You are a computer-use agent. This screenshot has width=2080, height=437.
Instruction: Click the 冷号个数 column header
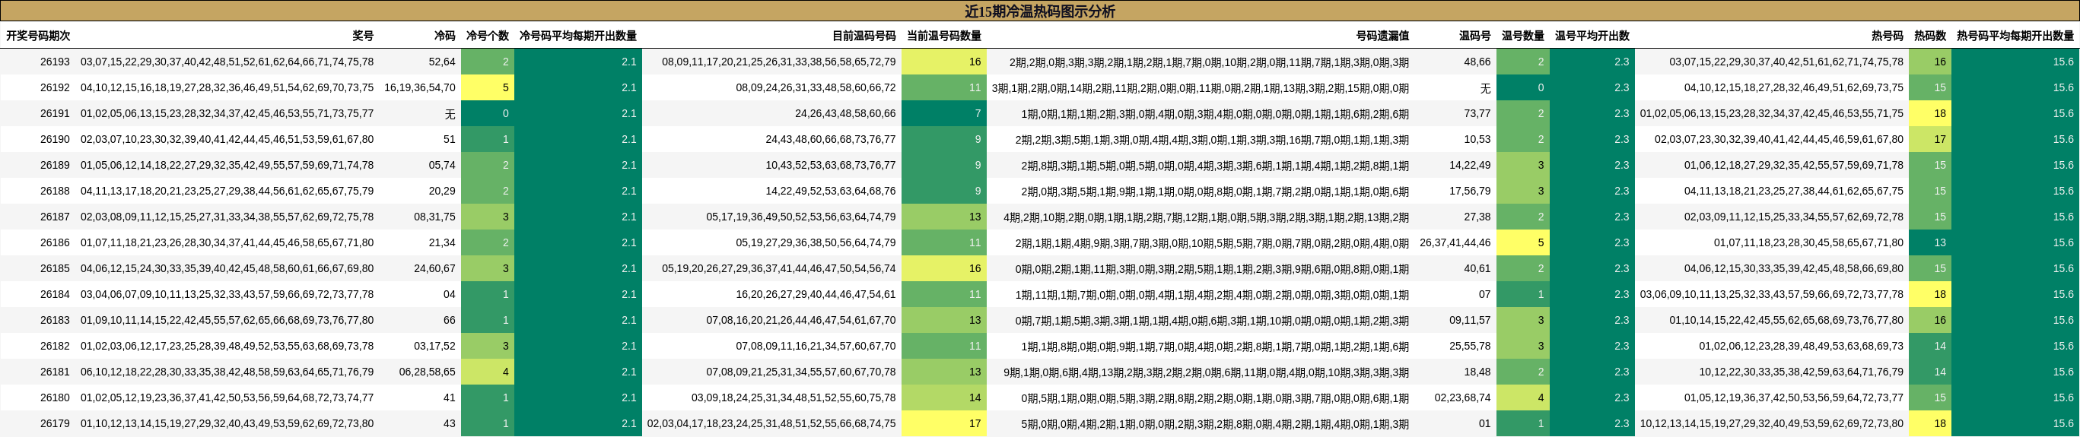[x=488, y=36]
